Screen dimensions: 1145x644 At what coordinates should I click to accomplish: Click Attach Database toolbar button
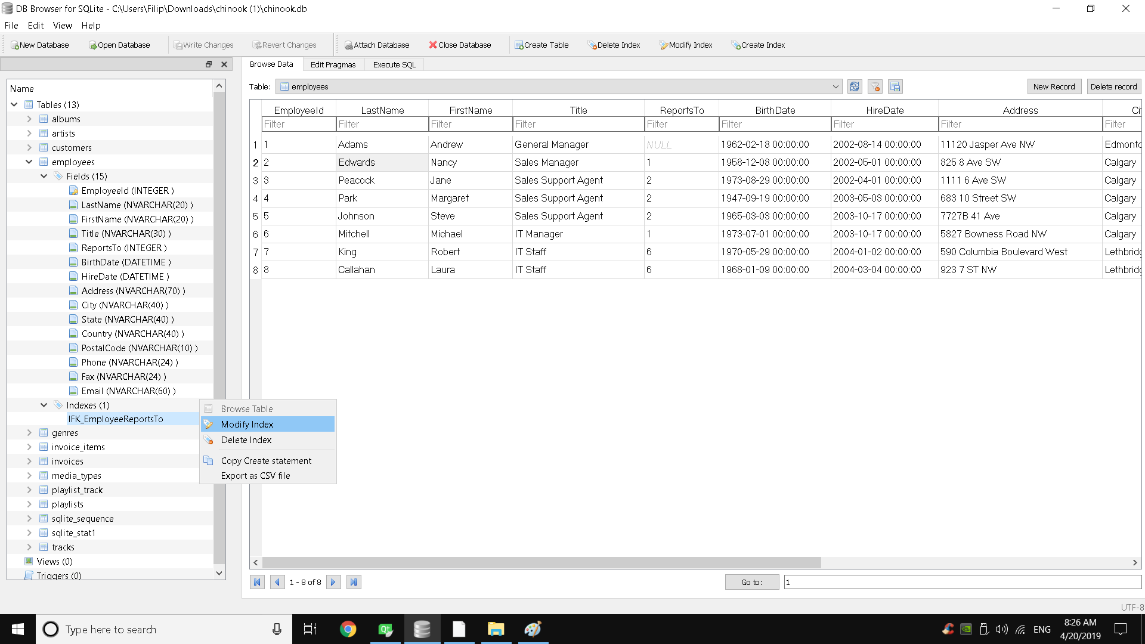377,45
